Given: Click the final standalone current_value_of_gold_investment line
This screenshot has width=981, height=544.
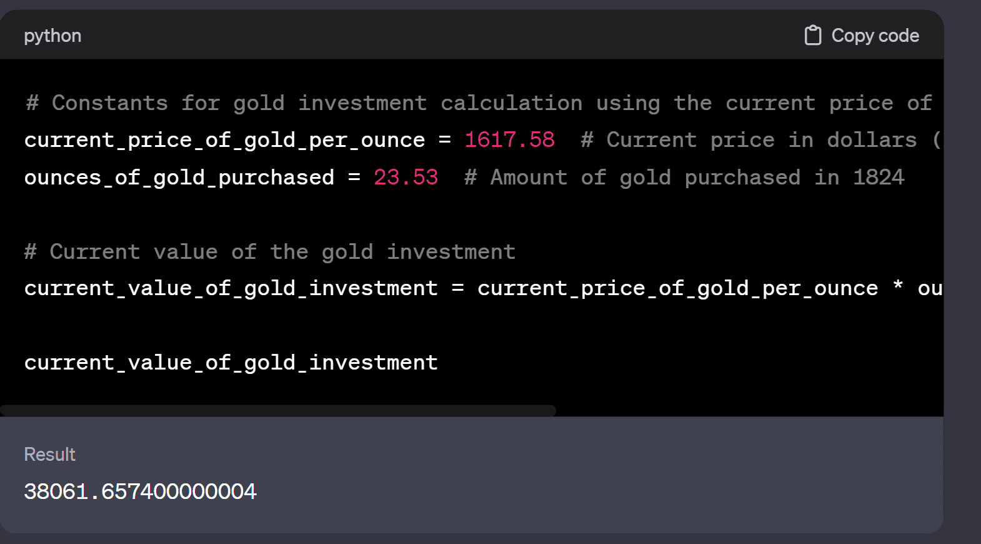Looking at the screenshot, I should [231, 363].
